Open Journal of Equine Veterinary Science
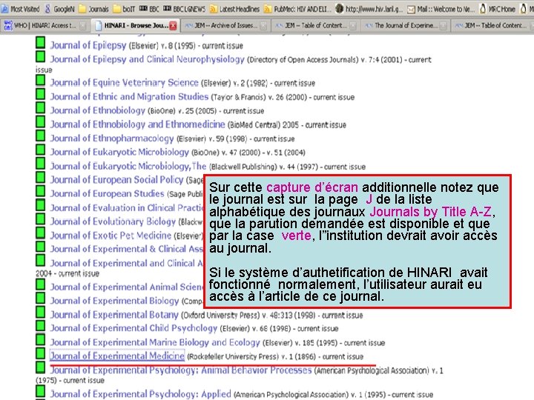Screen dimensions: 534x400 coord(125,83)
